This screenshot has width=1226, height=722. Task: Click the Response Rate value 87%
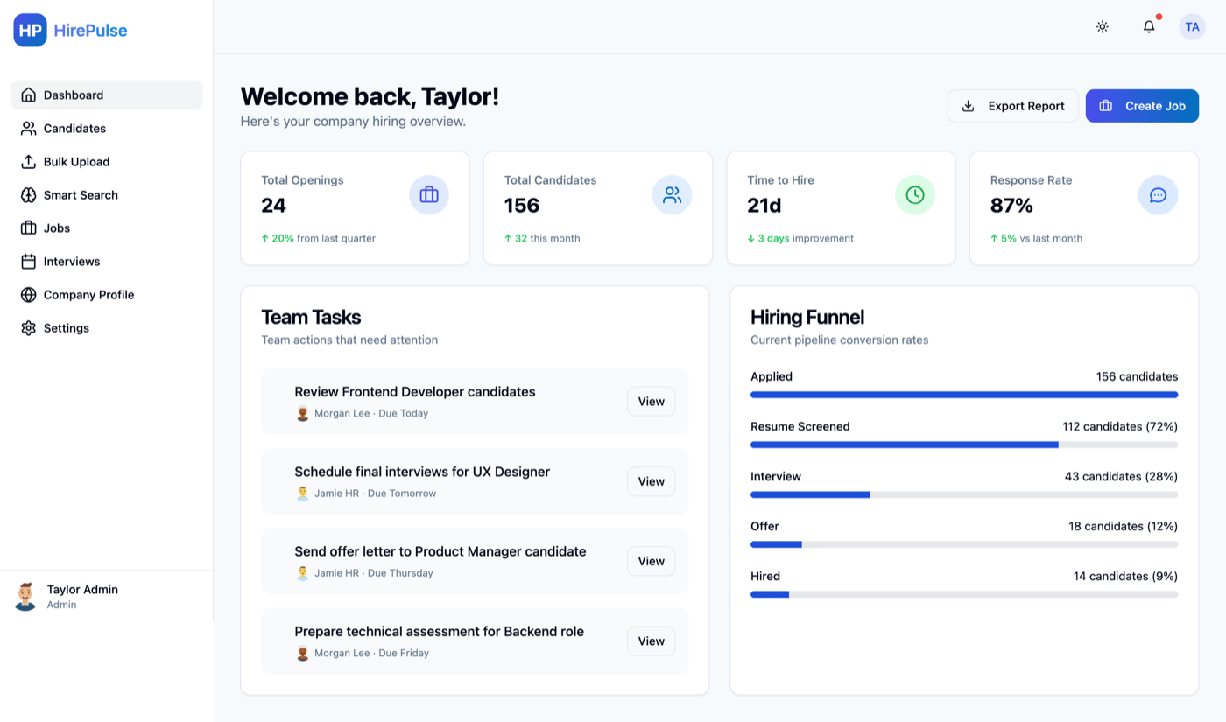(x=1011, y=206)
